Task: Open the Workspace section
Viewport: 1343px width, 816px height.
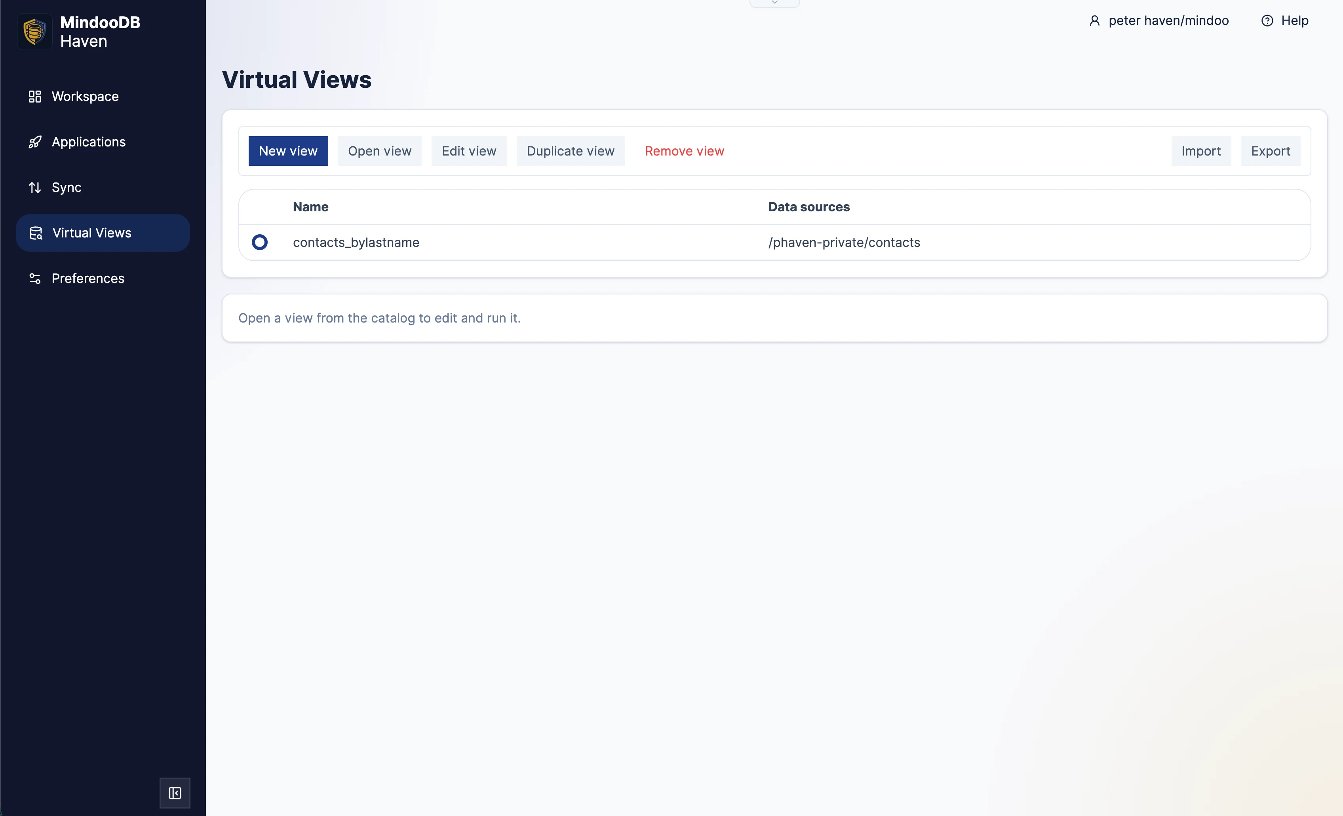Action: click(85, 97)
